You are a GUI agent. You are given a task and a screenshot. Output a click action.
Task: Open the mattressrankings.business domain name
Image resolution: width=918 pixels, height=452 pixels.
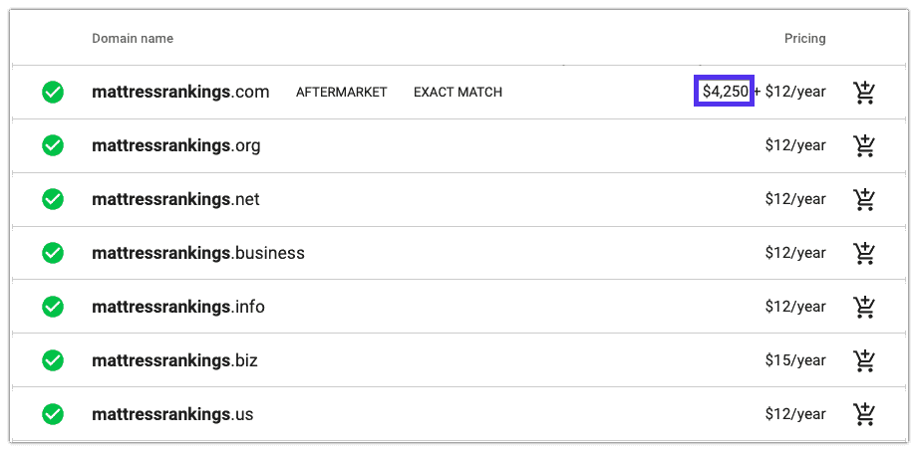tap(197, 254)
